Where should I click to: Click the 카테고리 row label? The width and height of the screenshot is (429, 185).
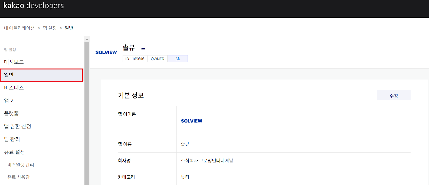pos(126,177)
